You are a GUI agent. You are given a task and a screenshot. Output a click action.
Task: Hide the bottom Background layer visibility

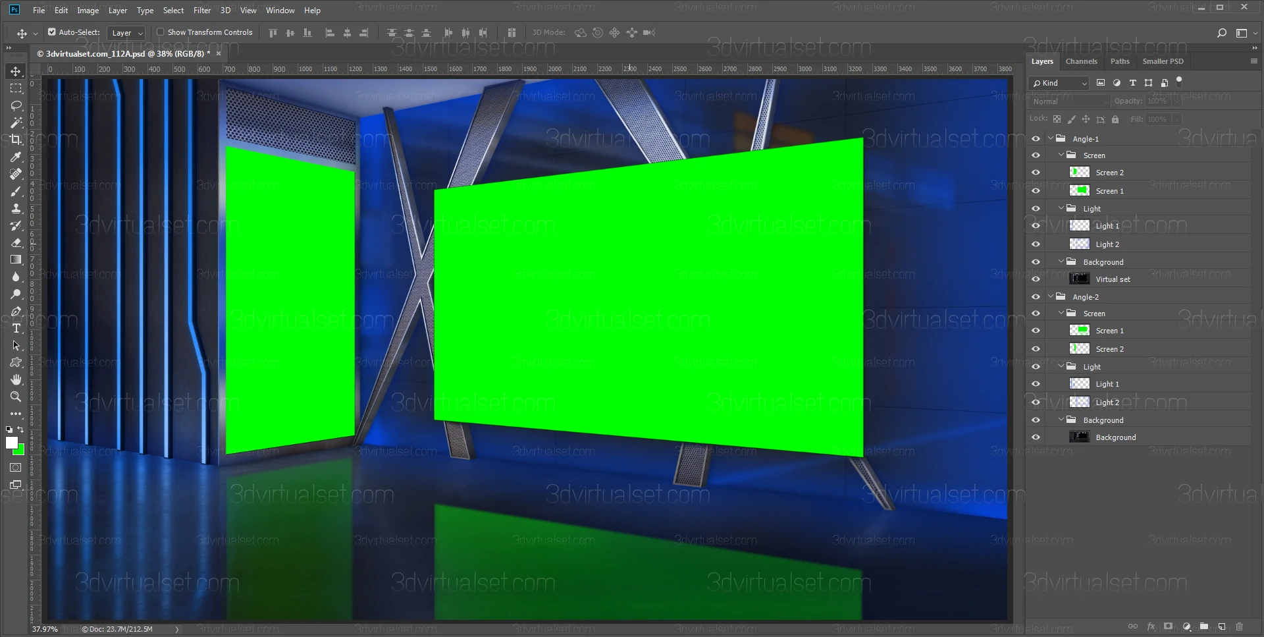click(1036, 437)
